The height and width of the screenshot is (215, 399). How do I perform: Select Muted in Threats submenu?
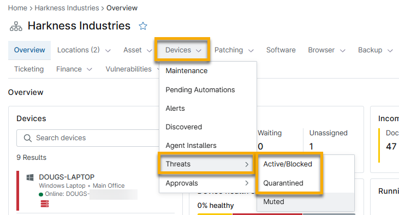[x=305, y=202]
